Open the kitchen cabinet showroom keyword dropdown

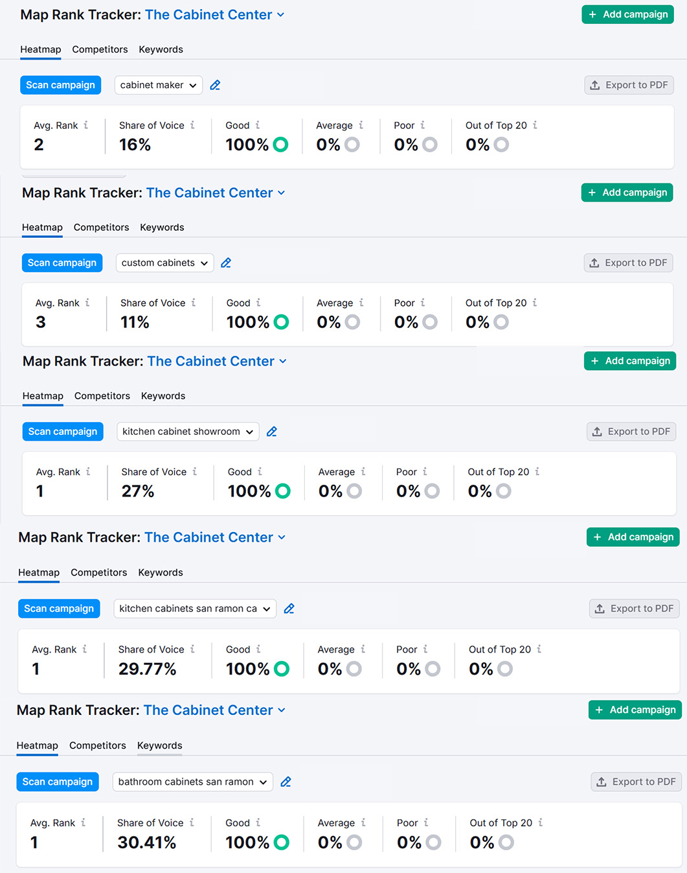coord(188,432)
